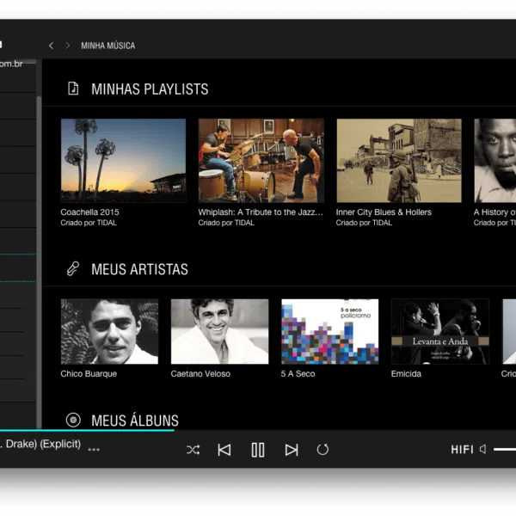Open 5 A Seco artist image
516x516 pixels.
[x=330, y=331]
